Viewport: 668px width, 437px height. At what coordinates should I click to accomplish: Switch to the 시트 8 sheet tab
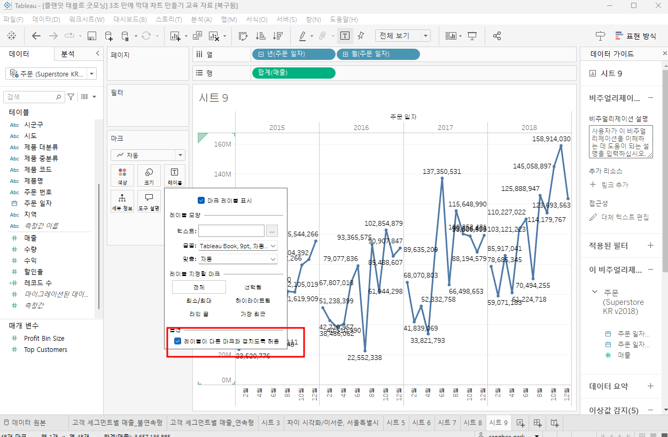click(472, 423)
